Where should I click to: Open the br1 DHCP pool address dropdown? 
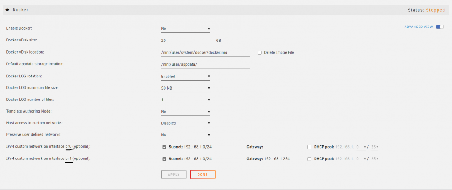tap(361, 159)
